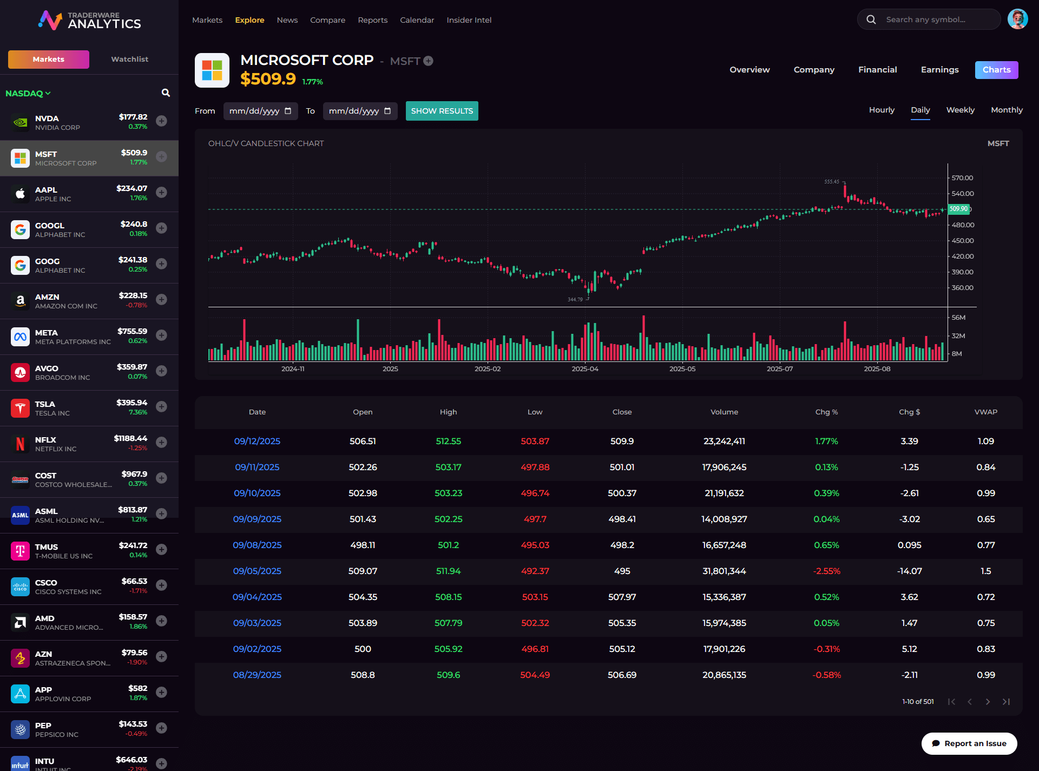Open the From date picker

[x=288, y=111]
